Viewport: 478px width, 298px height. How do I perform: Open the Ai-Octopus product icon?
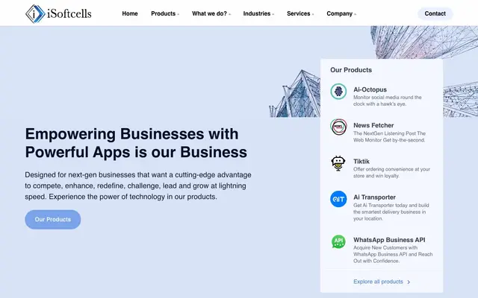tap(338, 91)
